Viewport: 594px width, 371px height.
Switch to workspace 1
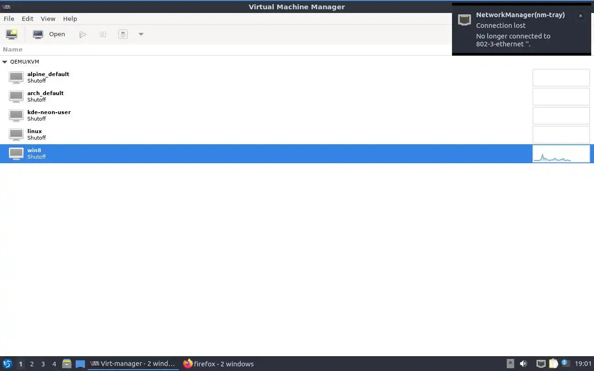[x=20, y=364]
